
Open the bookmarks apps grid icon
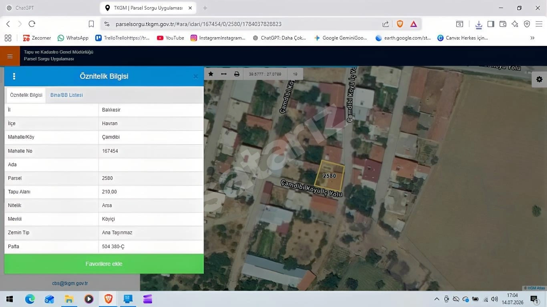click(x=8, y=38)
